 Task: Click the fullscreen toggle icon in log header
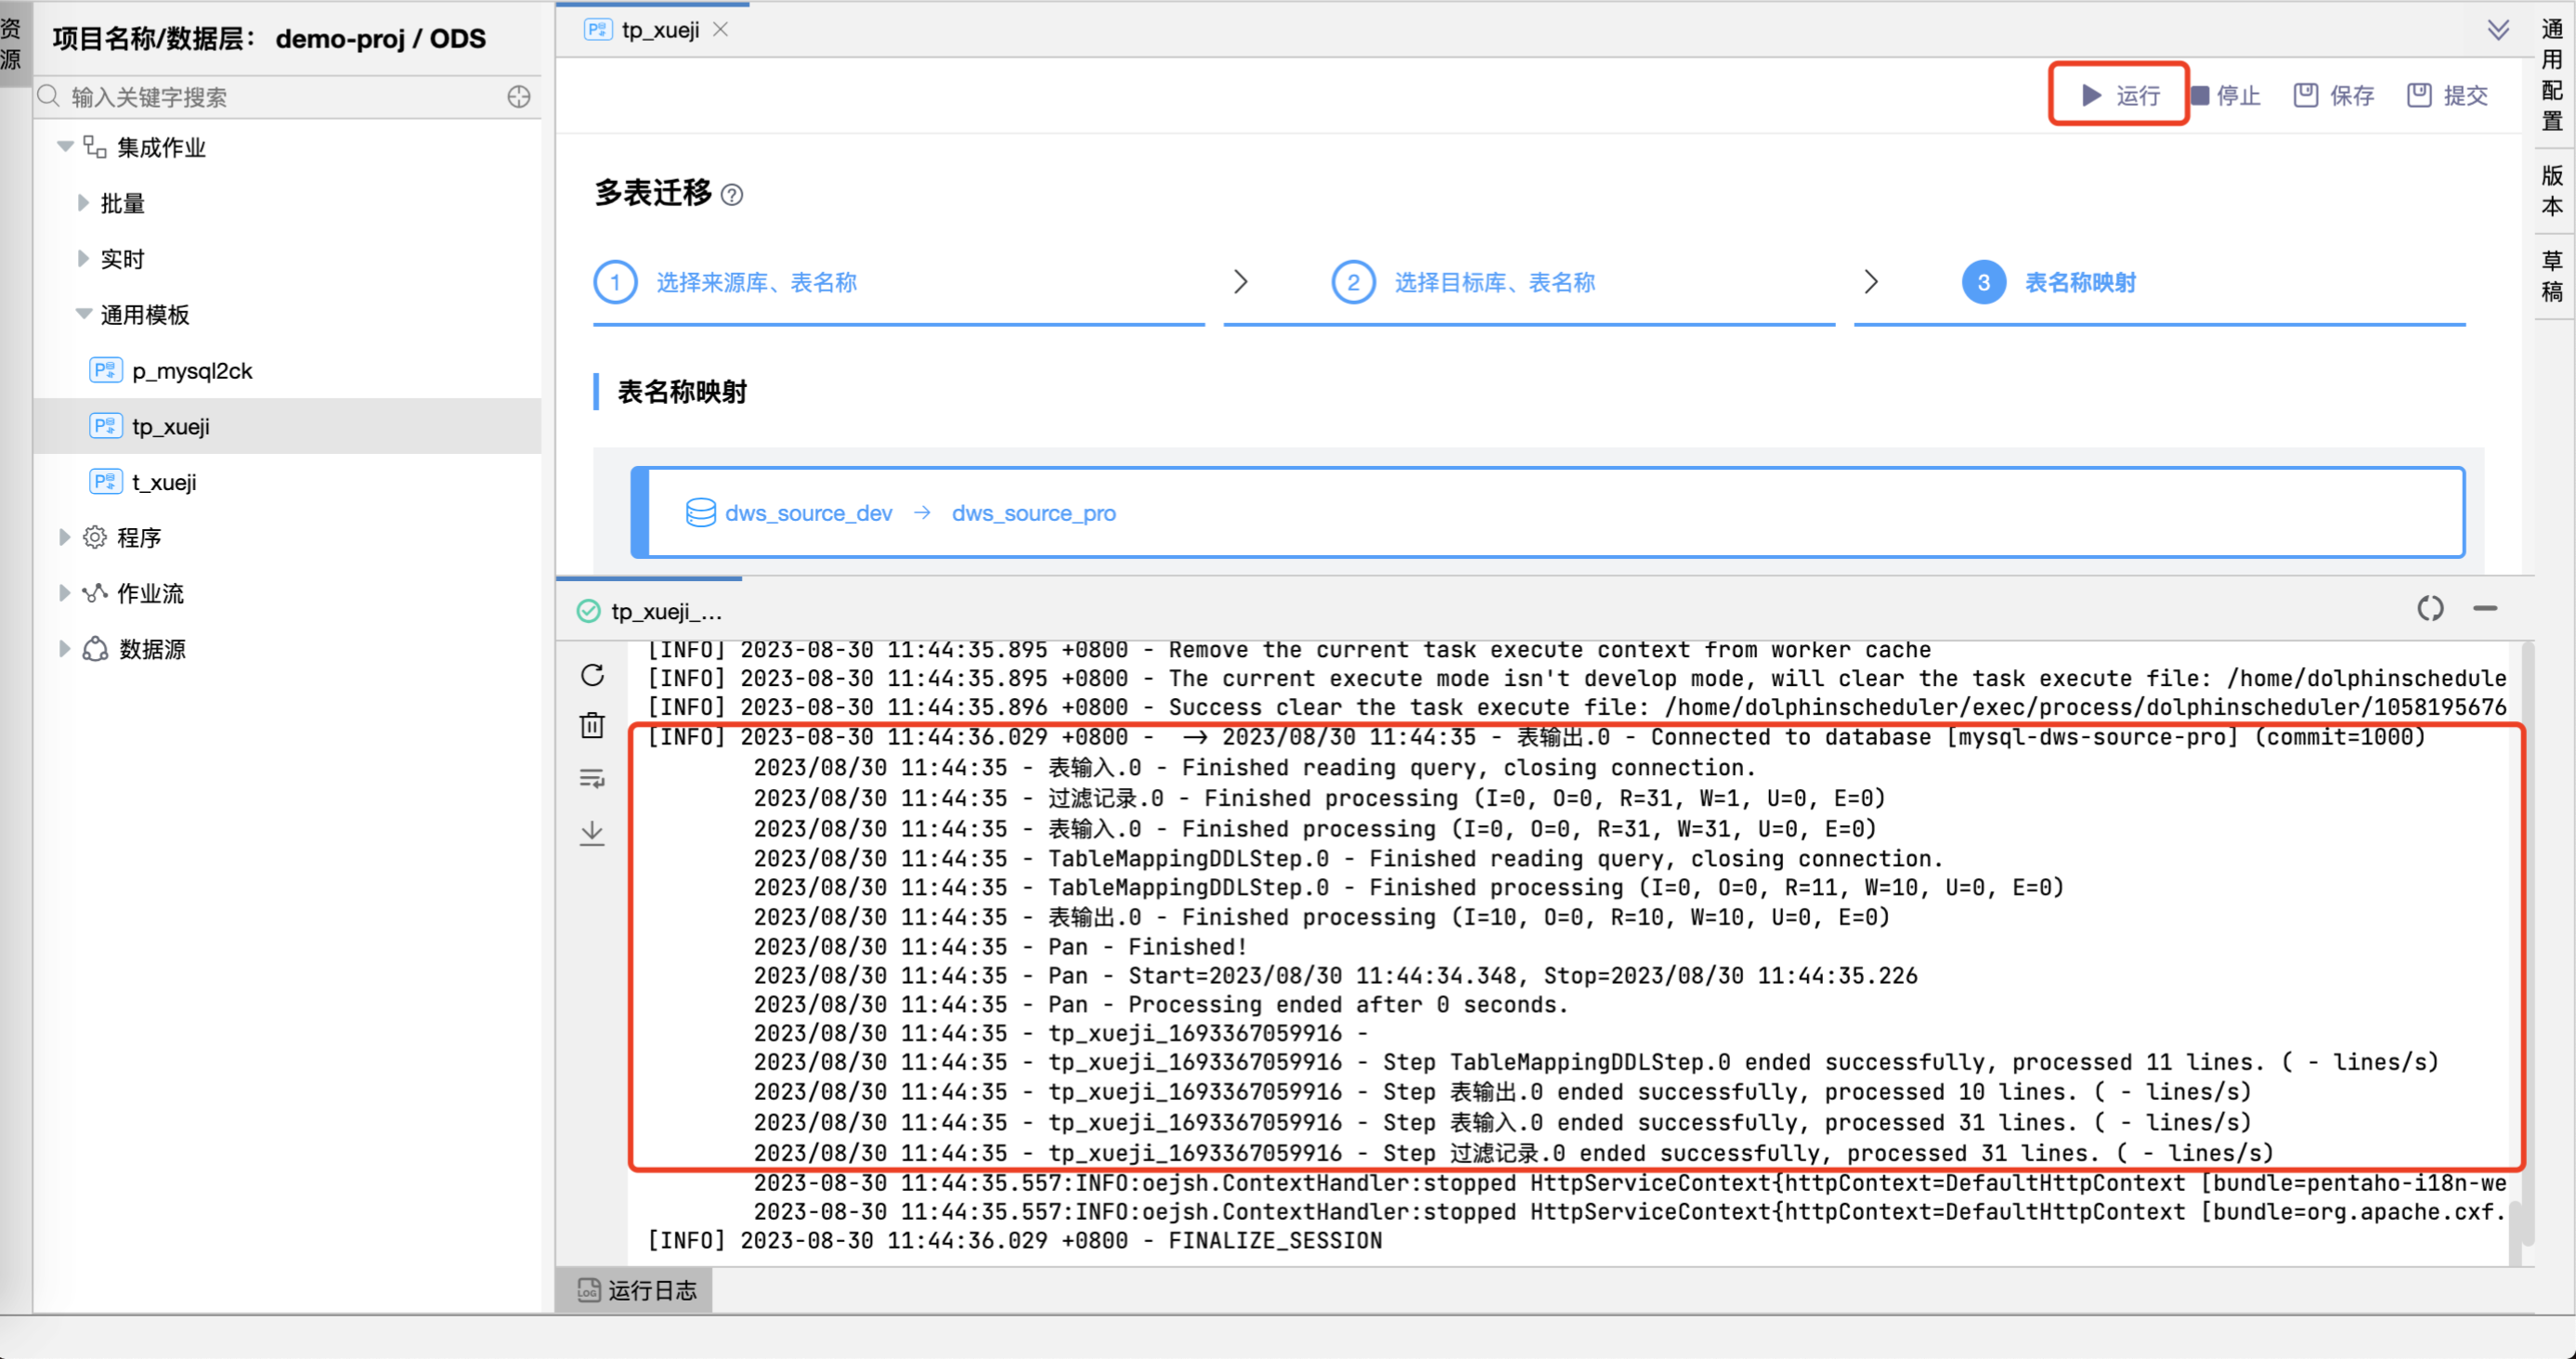(x=2430, y=609)
